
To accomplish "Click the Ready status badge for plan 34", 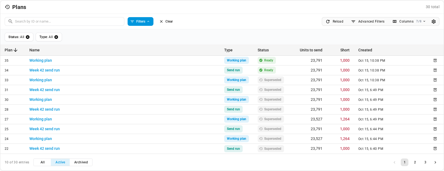I will [267, 70].
